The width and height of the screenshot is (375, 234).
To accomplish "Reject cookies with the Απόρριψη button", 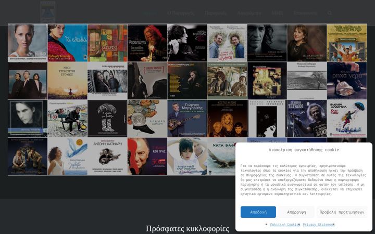I will (x=296, y=212).
